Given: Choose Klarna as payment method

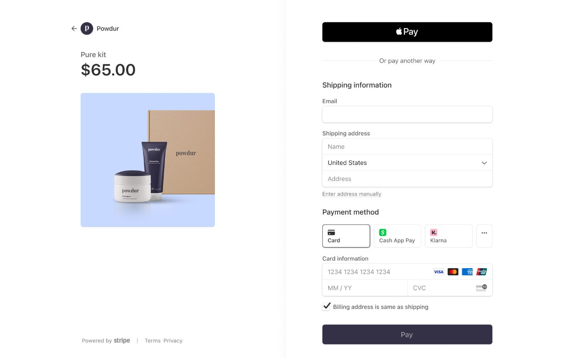Looking at the screenshot, I should click(x=448, y=236).
